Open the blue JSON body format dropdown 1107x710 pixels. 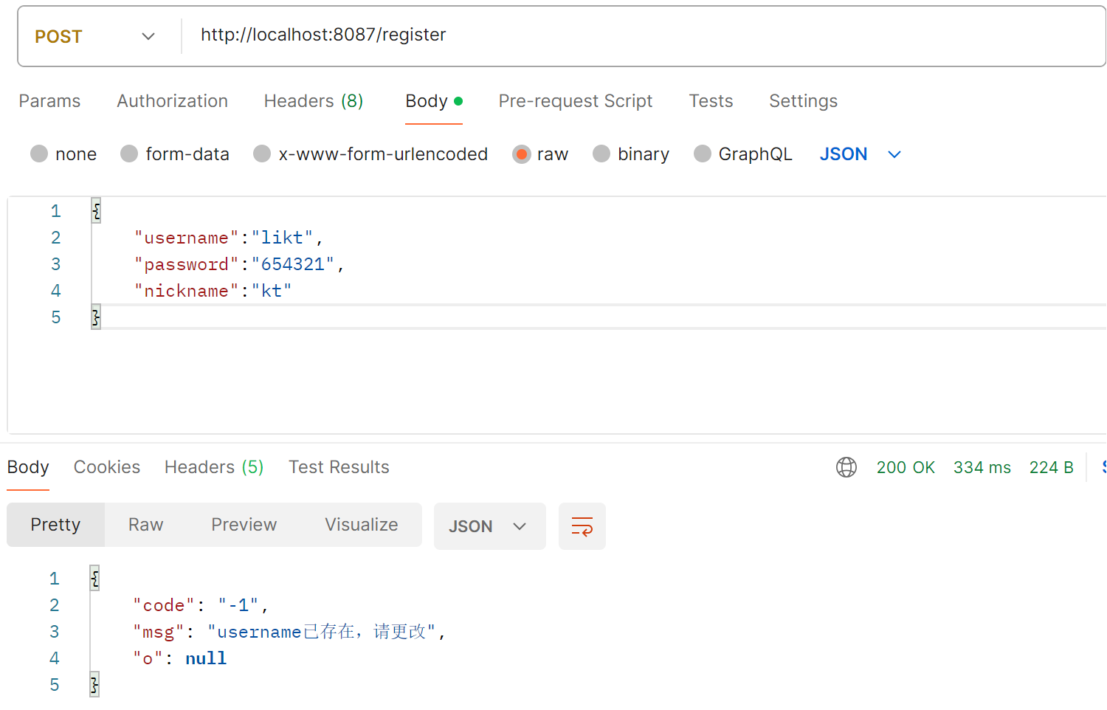click(861, 154)
